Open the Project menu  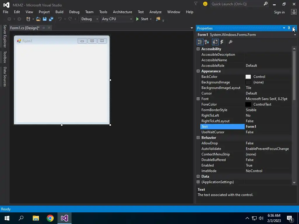click(x=44, y=12)
